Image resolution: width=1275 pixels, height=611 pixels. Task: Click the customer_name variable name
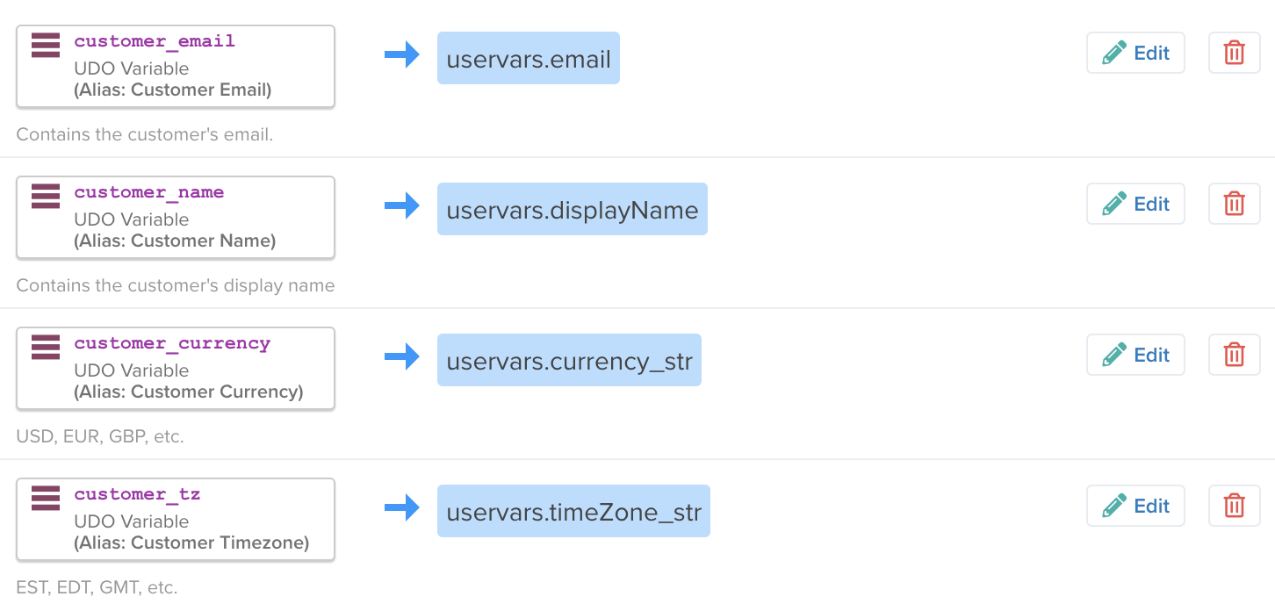tap(149, 192)
